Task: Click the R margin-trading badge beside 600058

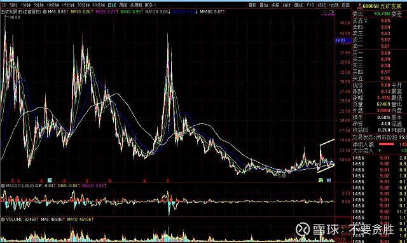Action: 360,5
